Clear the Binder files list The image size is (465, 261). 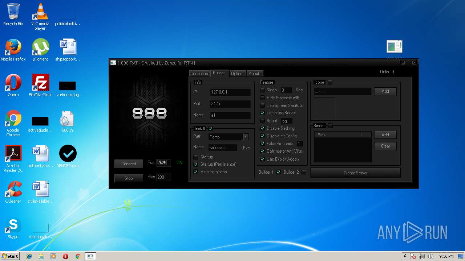coord(385,146)
